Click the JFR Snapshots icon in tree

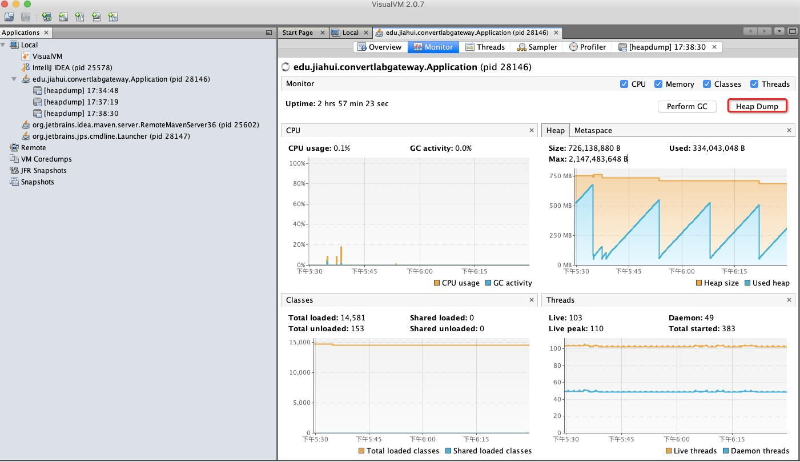[14, 170]
